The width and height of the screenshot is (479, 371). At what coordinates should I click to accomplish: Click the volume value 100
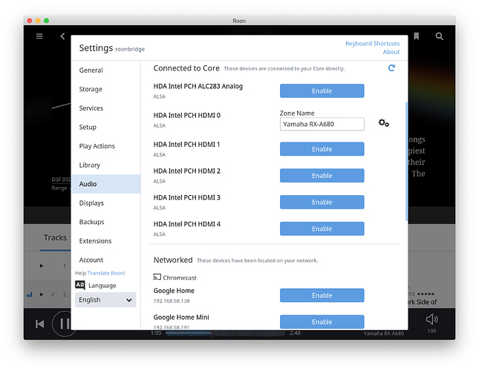(431, 331)
